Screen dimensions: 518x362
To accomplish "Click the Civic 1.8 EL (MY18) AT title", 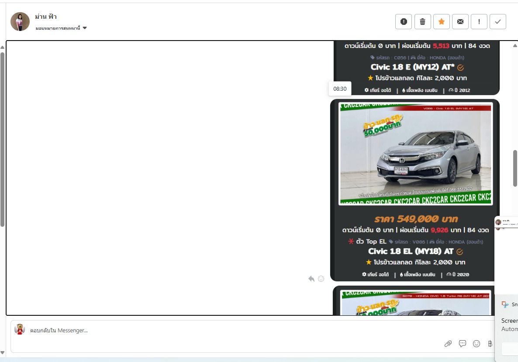I will [x=411, y=252].
